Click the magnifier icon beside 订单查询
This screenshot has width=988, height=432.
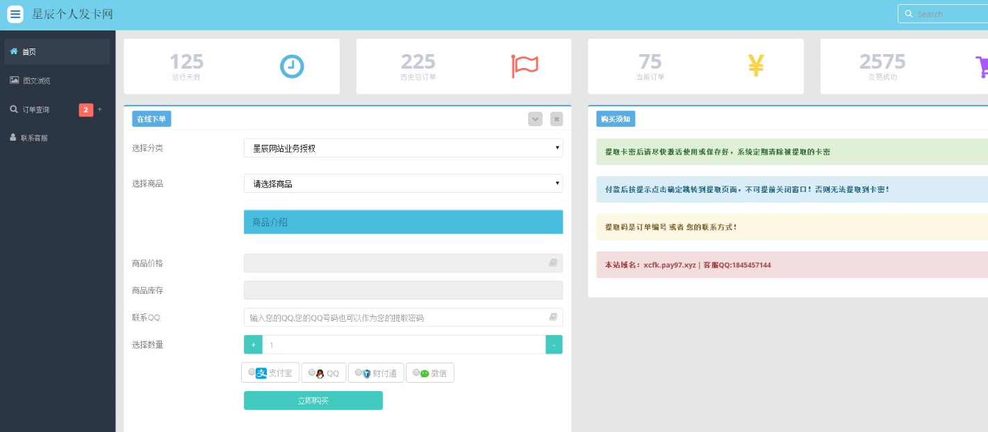pos(14,109)
